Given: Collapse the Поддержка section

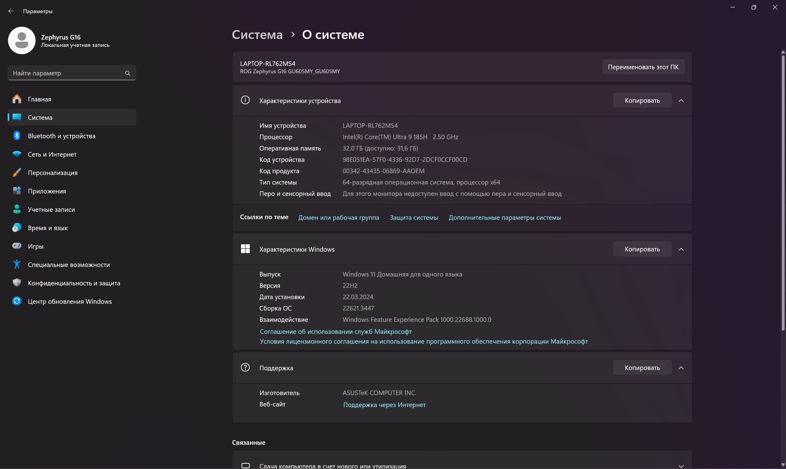Looking at the screenshot, I should tap(681, 368).
